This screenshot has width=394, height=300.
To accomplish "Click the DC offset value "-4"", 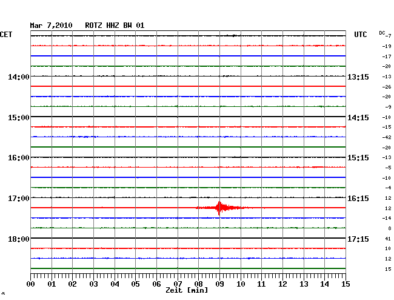I will point(388,188).
